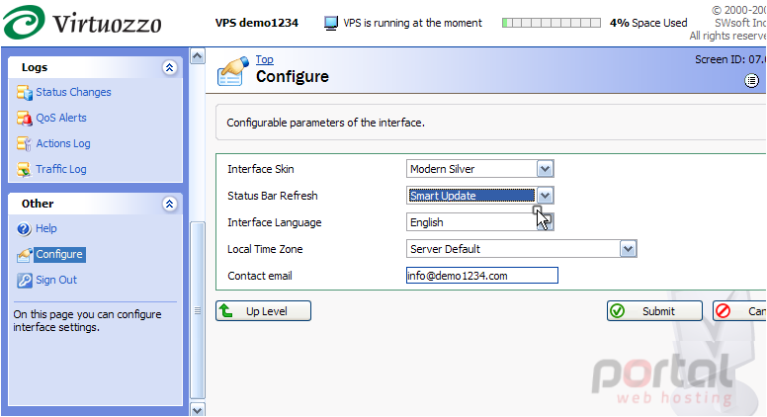The width and height of the screenshot is (767, 417).
Task: Click the round list icon below Screen ID
Action: 752,81
